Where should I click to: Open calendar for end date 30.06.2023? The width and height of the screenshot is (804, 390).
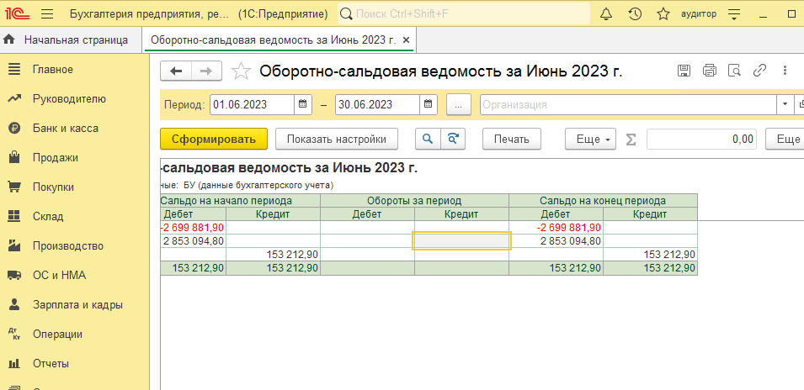point(429,105)
